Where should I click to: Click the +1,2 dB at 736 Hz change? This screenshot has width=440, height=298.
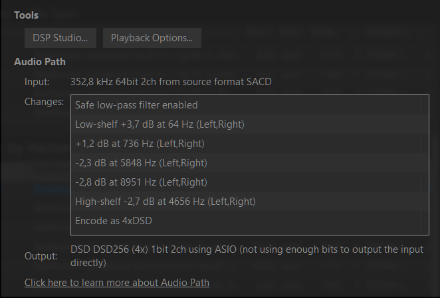pos(140,144)
